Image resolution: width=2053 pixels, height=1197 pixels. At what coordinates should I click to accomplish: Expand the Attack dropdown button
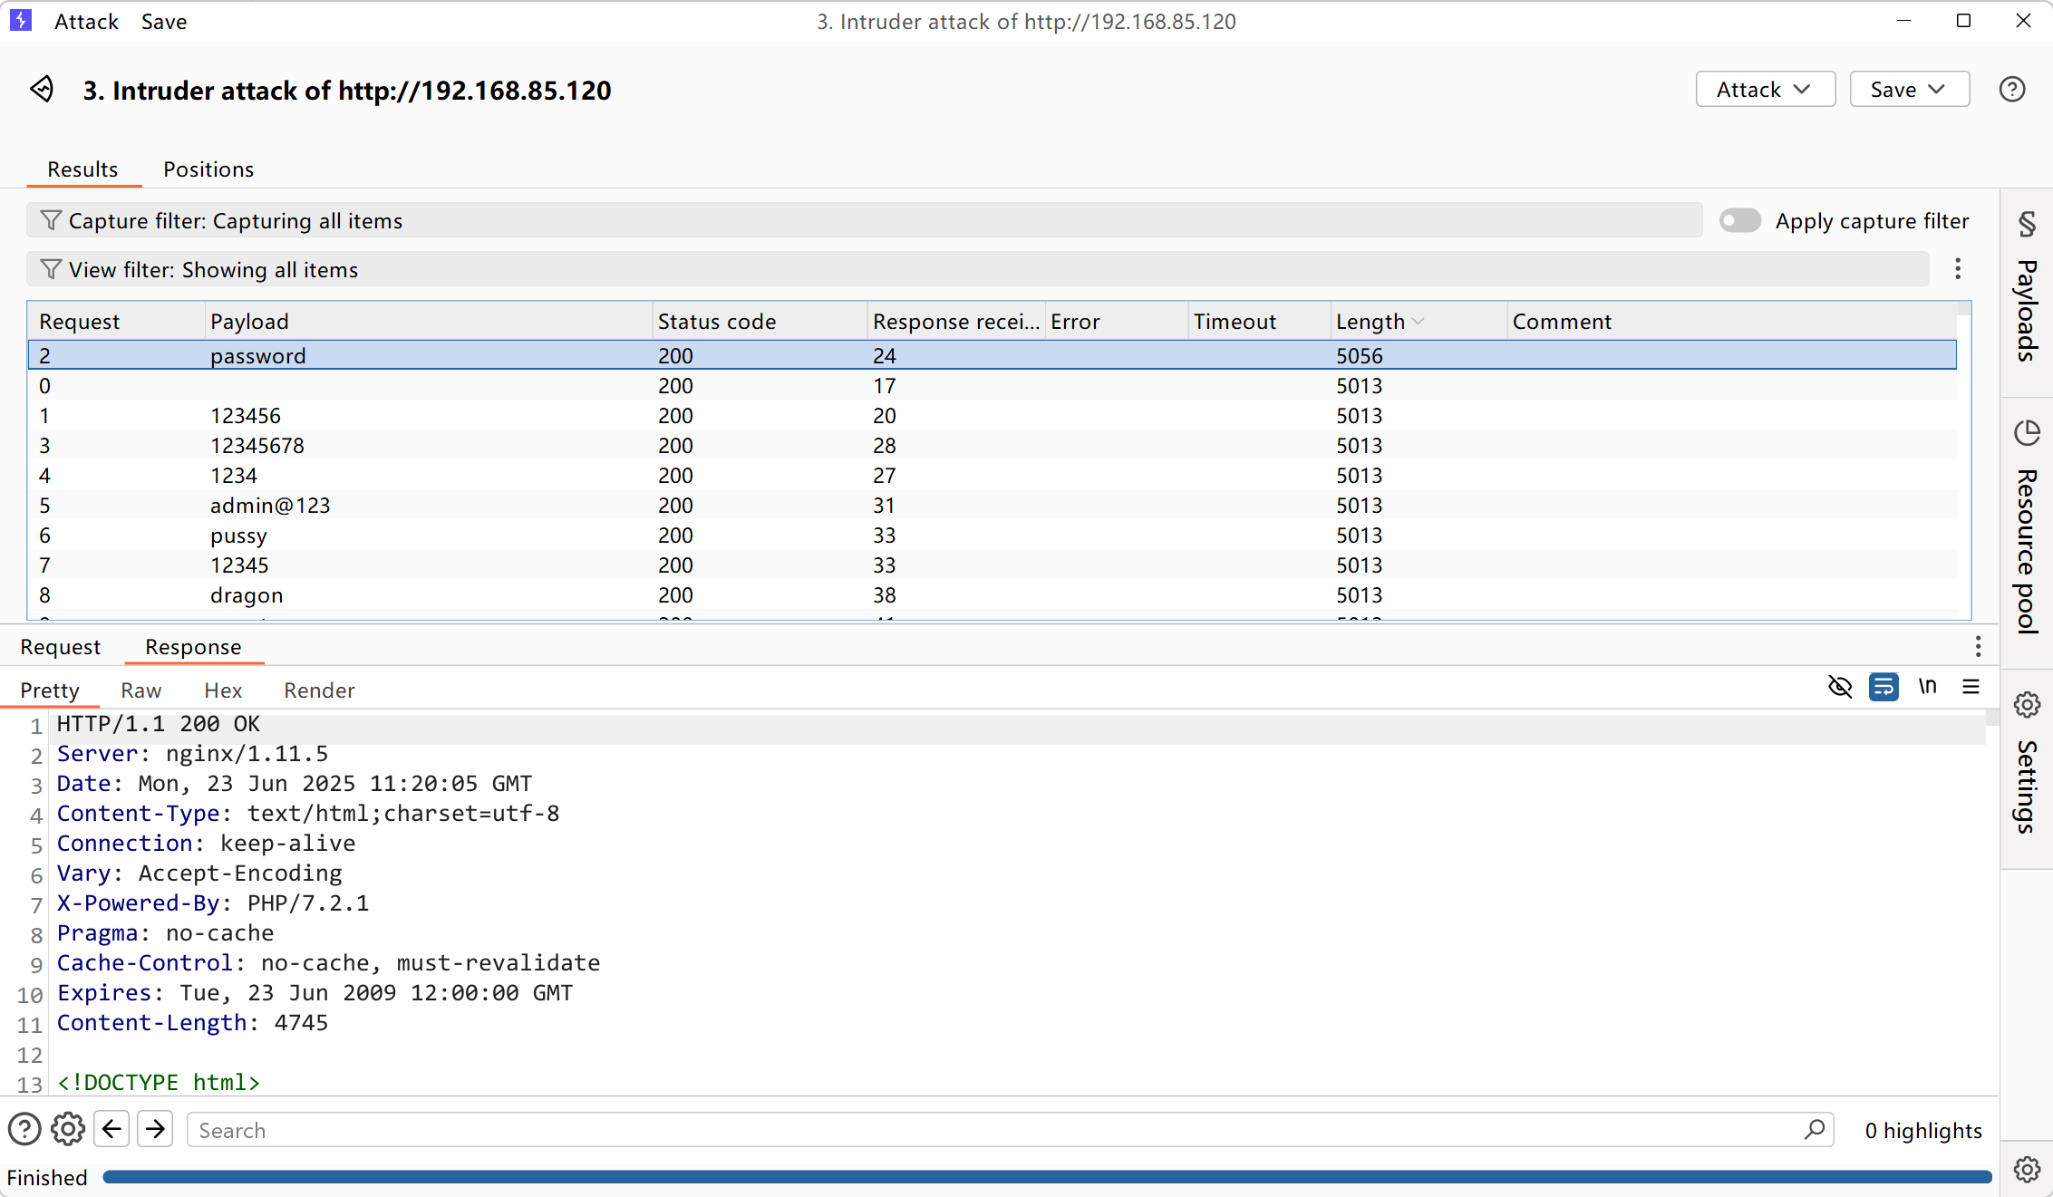(x=1765, y=90)
